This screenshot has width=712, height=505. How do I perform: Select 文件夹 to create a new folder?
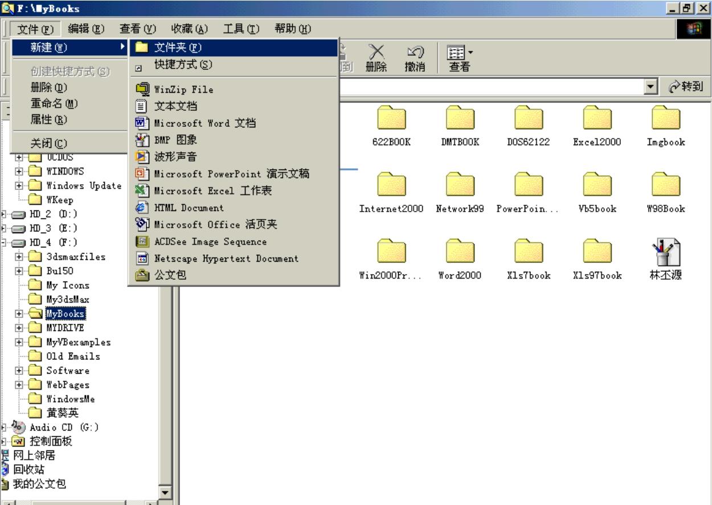point(234,47)
